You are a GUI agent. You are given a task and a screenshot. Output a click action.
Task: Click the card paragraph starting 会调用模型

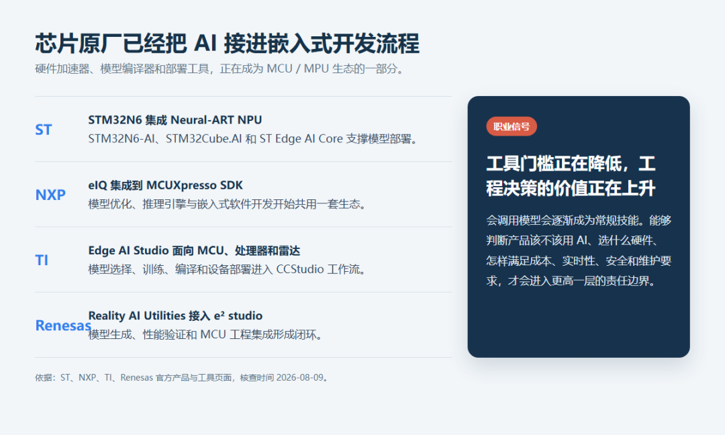579,250
